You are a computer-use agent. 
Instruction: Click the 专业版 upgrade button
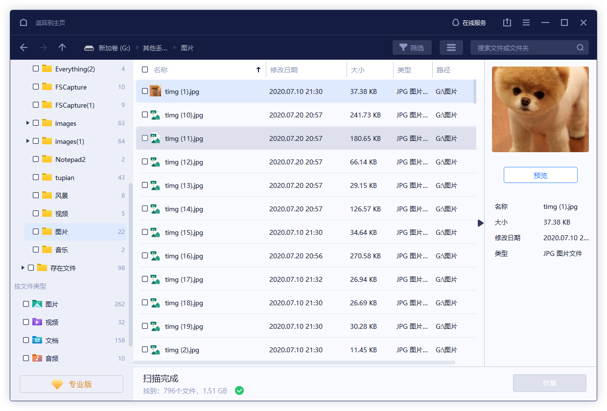pyautogui.click(x=71, y=384)
